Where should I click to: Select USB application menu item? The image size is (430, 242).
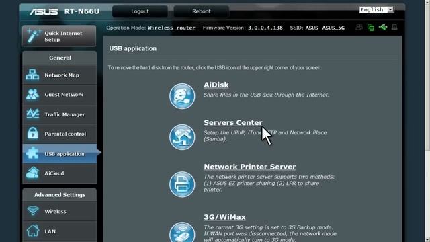(60, 154)
